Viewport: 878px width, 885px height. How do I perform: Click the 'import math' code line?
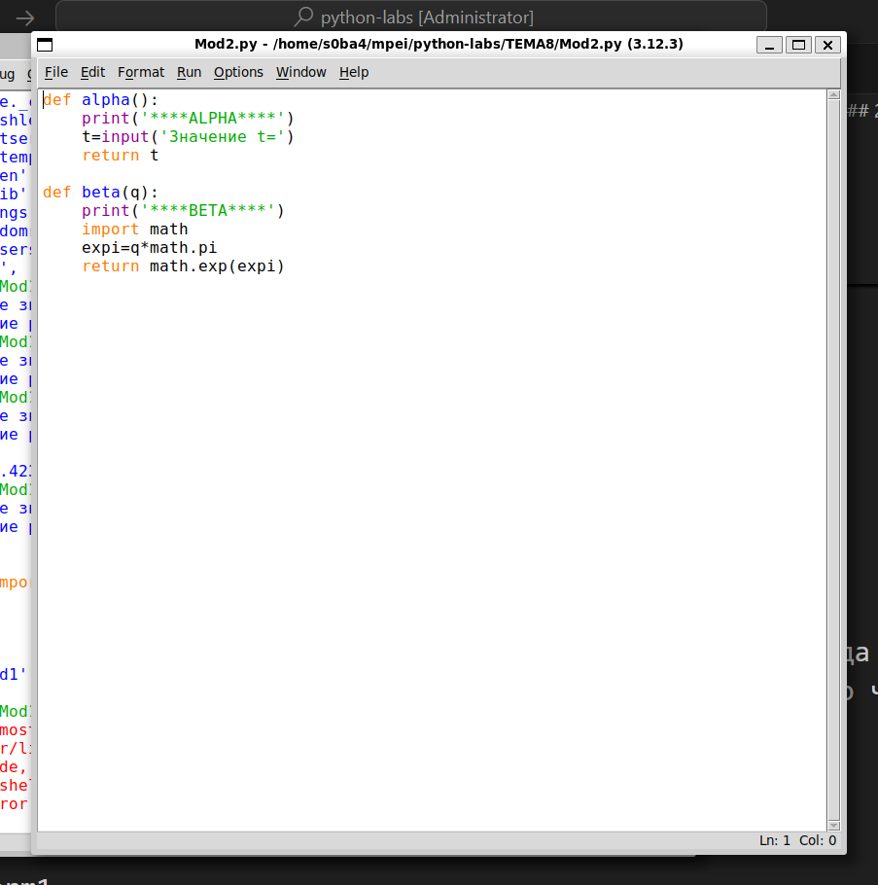tap(135, 230)
